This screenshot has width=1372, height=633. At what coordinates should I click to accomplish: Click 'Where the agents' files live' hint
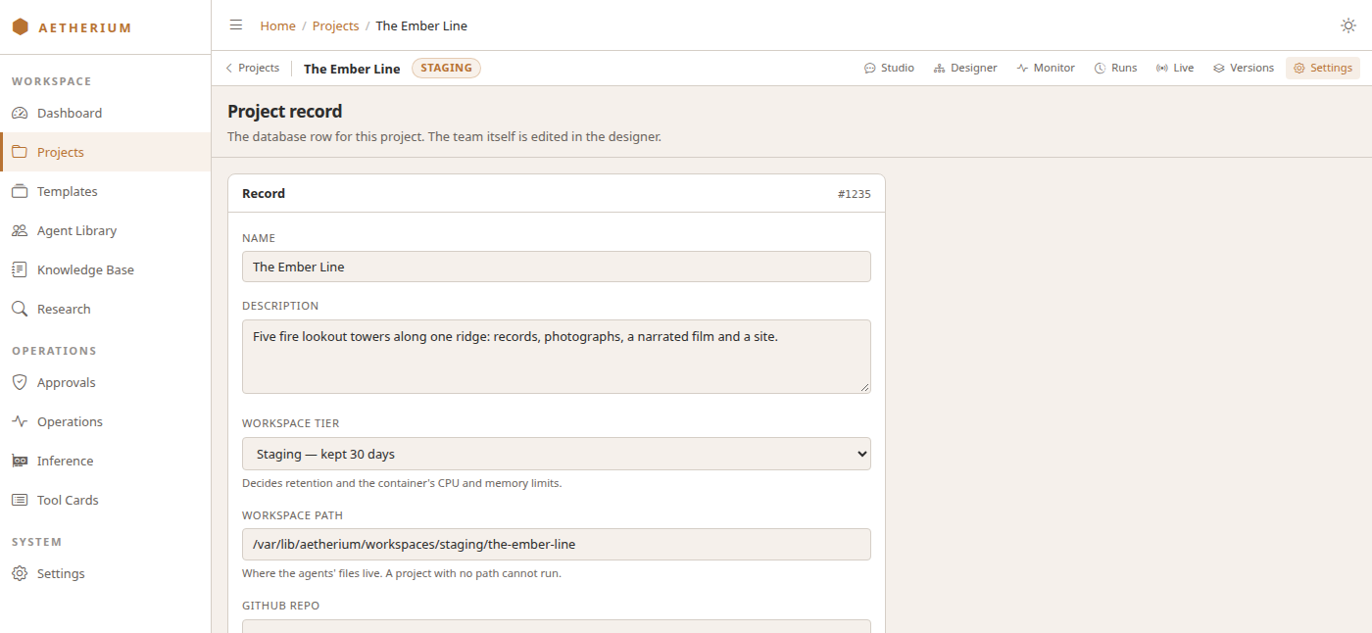402,573
